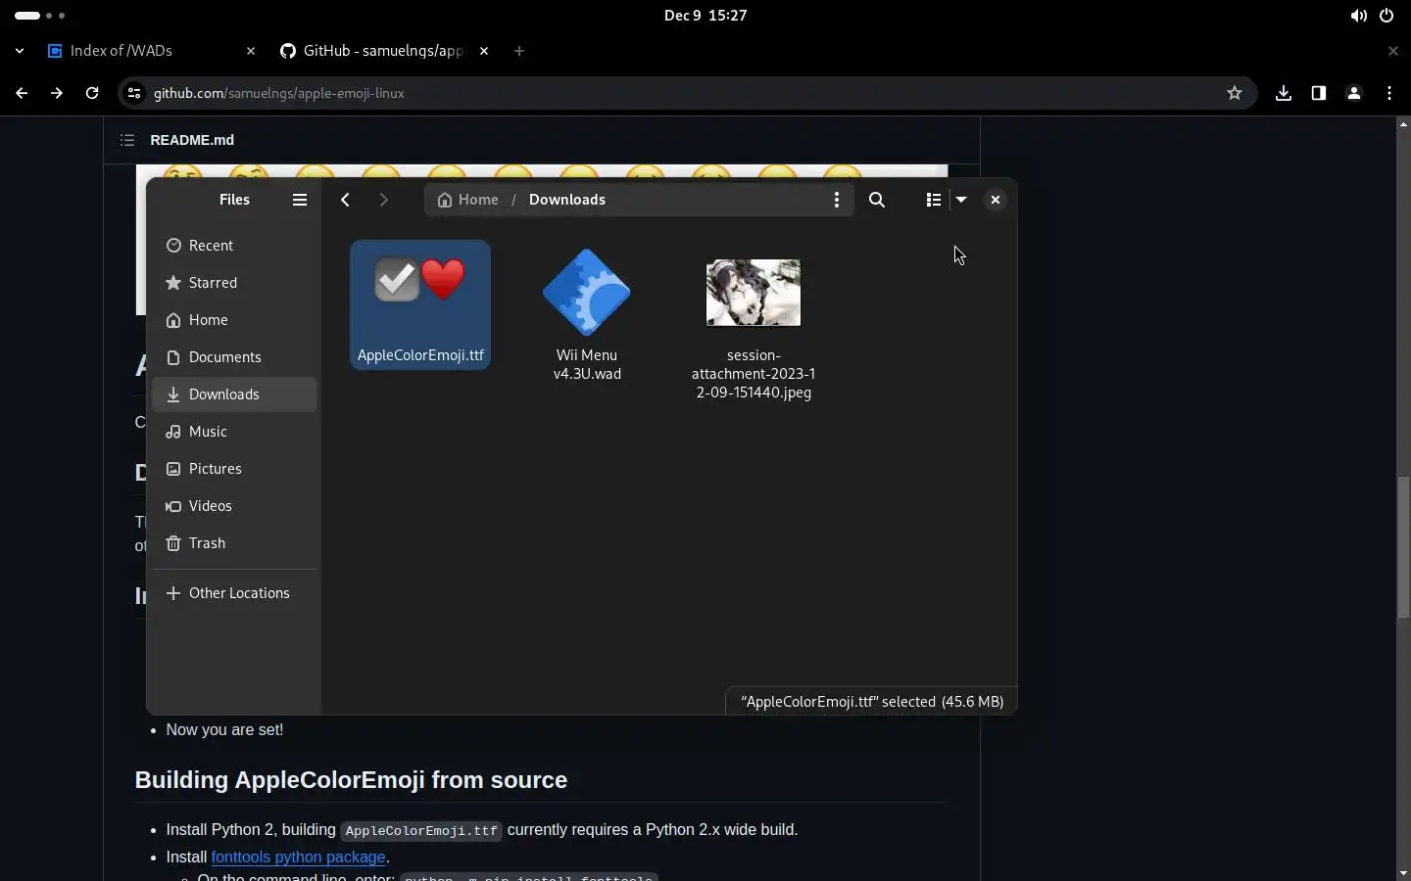Click 'AppleColorEmoji.ttf selected' status text
1411x881 pixels.
872,702
